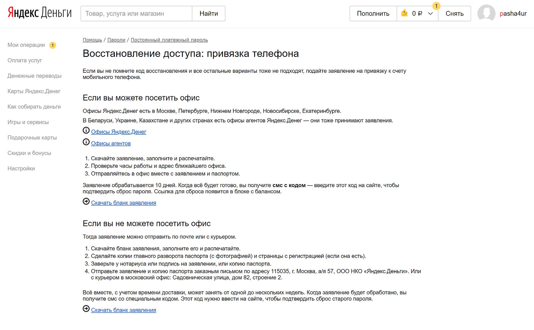This screenshot has width=534, height=330.
Task: Open the Офисы агентов link
Action: tap(111, 143)
